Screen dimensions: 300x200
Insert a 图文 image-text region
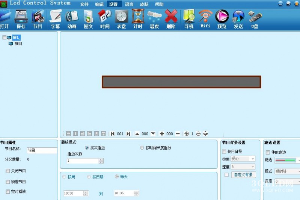pos(88,19)
